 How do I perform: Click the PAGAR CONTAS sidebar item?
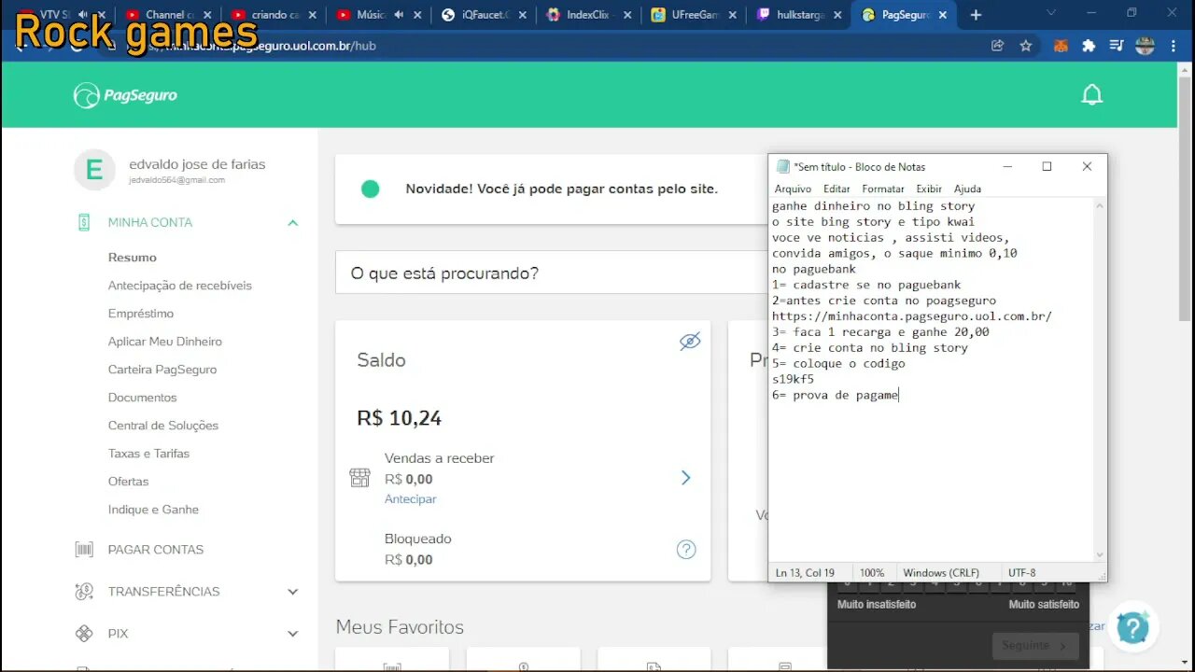point(156,550)
